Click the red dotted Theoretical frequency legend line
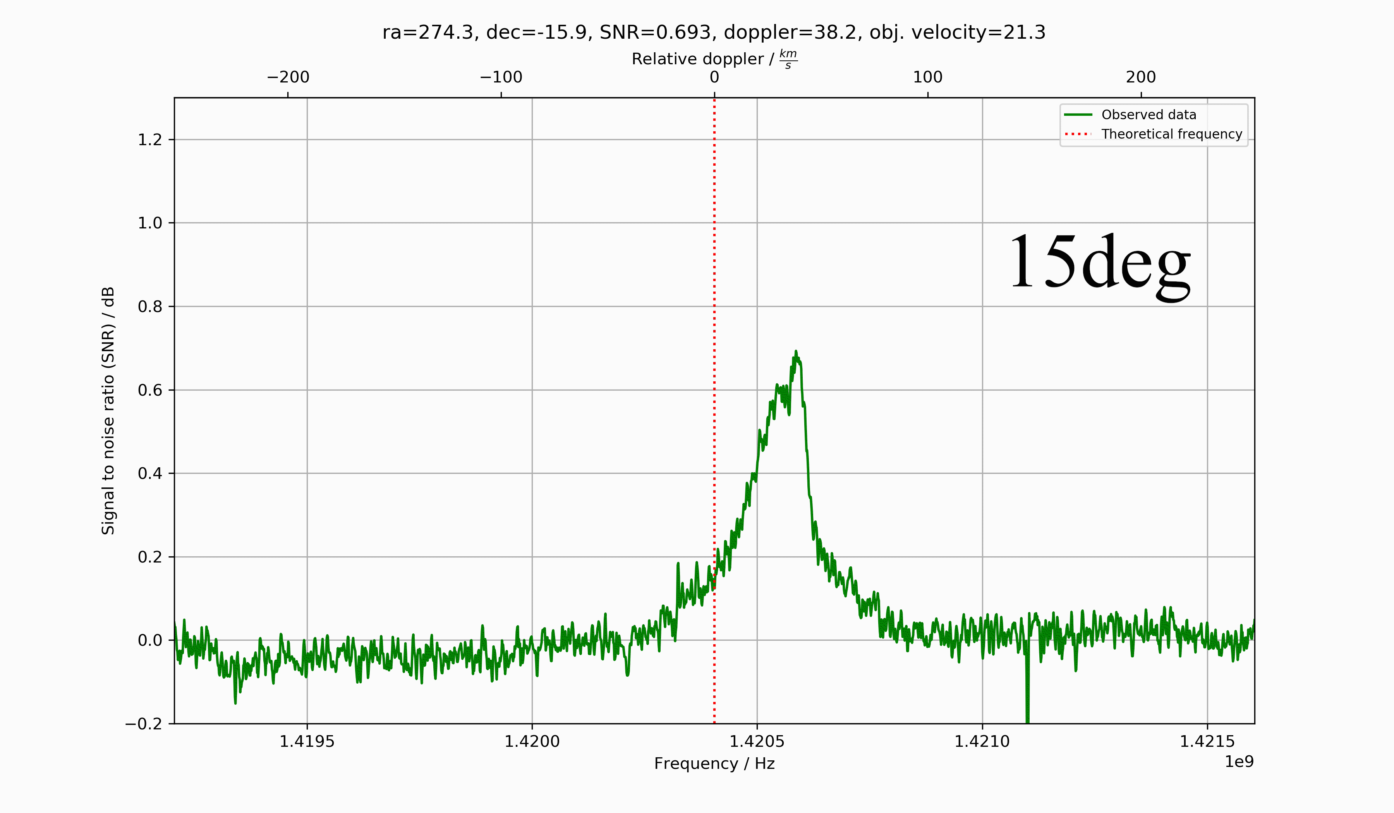Screen dimensions: 1394x813 click(x=1078, y=134)
